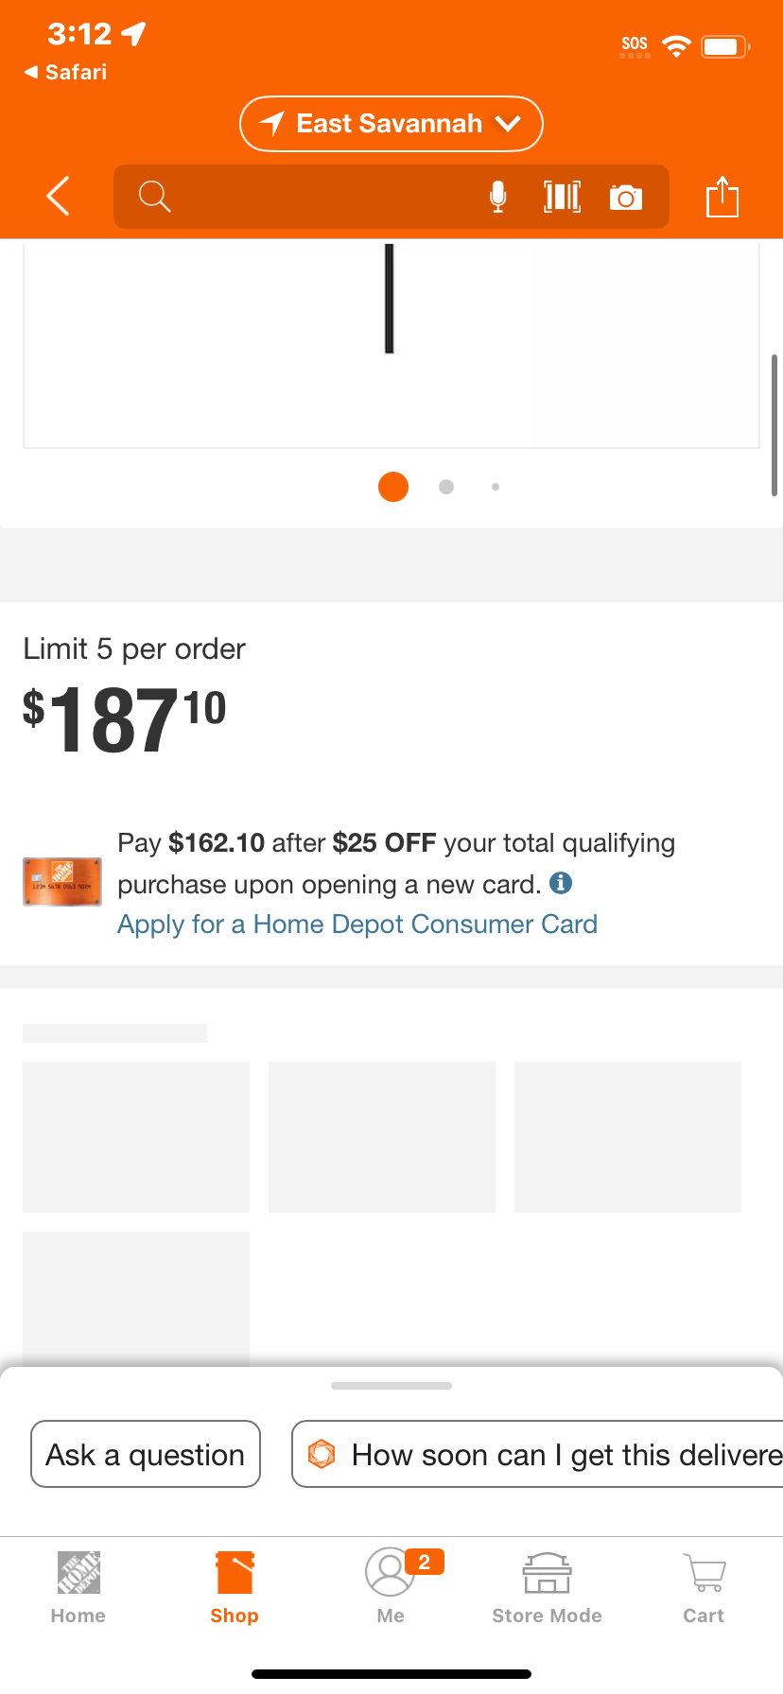Tap Ask a question button

pos(146,1454)
